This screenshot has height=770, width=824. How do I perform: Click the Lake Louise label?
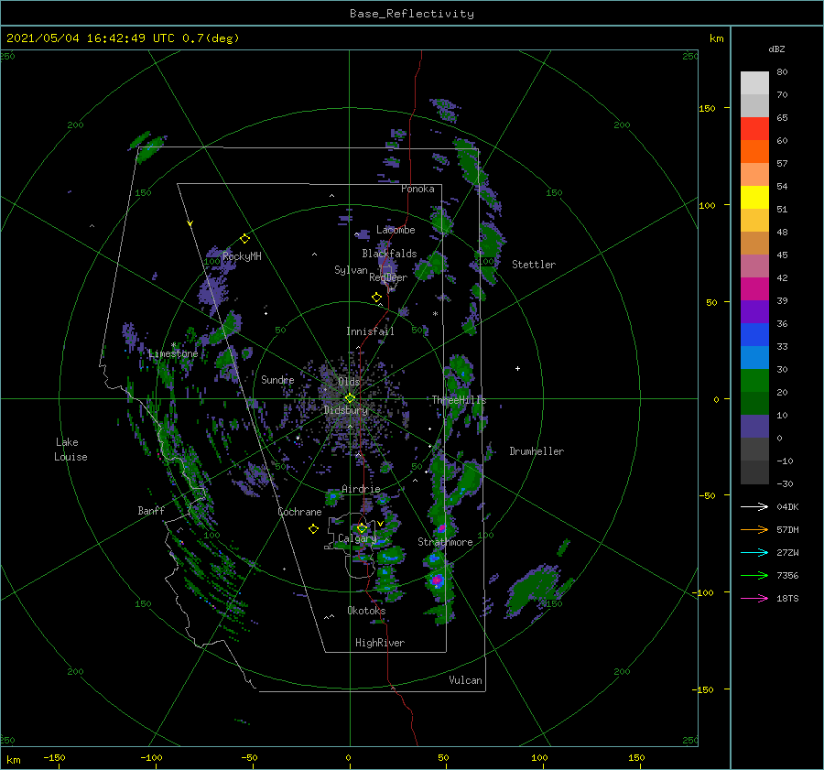coord(70,450)
